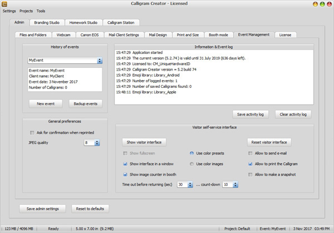Image resolution: width=334 pixels, height=233 pixels.
Task: Switch to the Branding Studio tab
Action: pos(47,23)
